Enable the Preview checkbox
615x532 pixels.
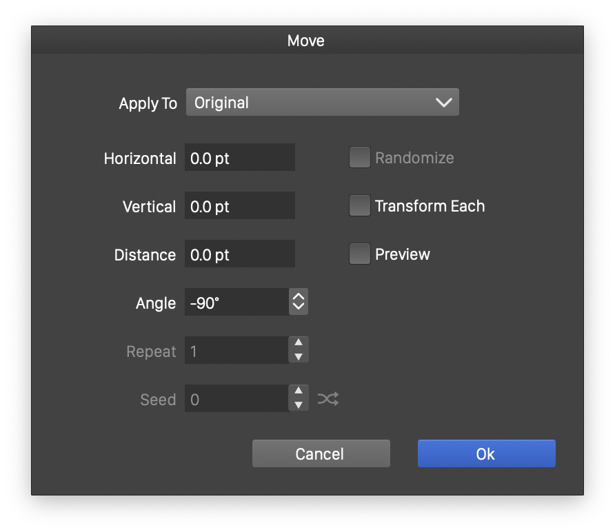[360, 254]
